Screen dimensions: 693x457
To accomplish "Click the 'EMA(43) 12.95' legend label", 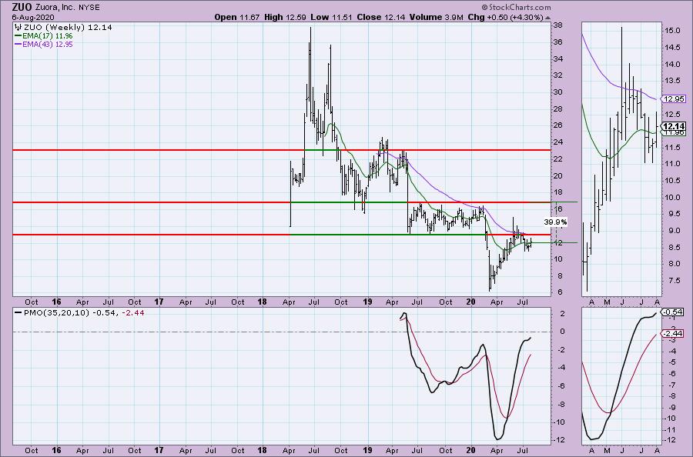I will coord(48,45).
